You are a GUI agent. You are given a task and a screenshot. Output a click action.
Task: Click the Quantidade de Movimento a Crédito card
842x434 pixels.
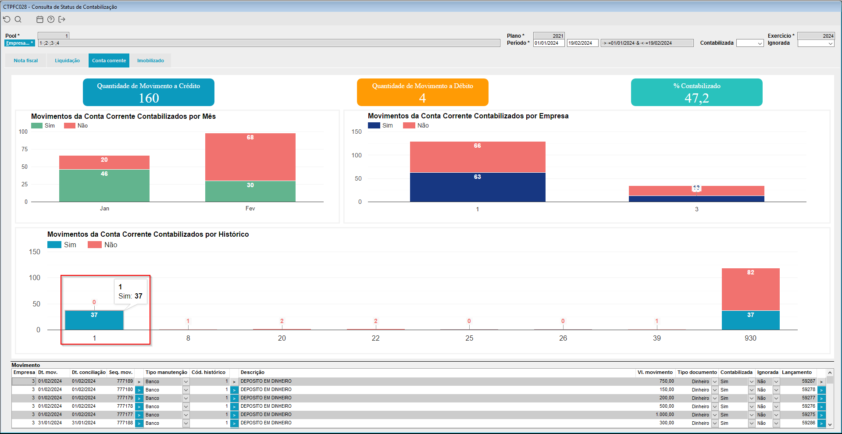(x=149, y=92)
